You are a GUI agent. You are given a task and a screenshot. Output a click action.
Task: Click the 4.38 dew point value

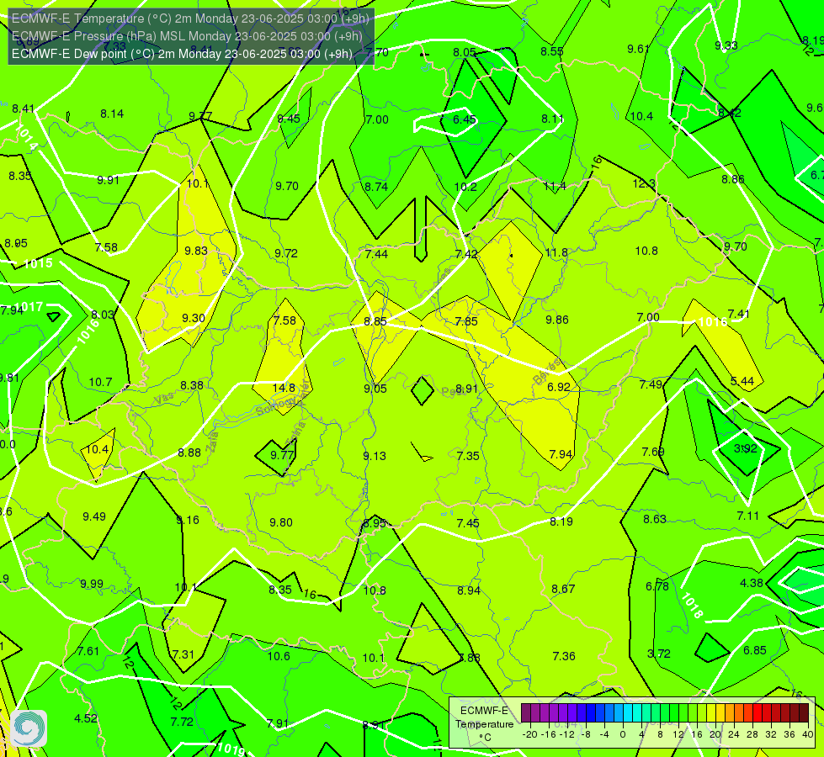click(x=752, y=583)
